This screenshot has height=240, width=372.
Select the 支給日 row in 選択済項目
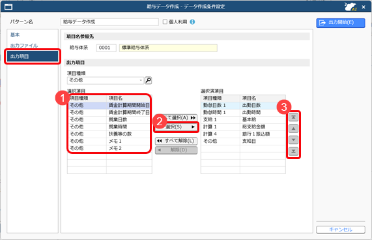pos(243,142)
